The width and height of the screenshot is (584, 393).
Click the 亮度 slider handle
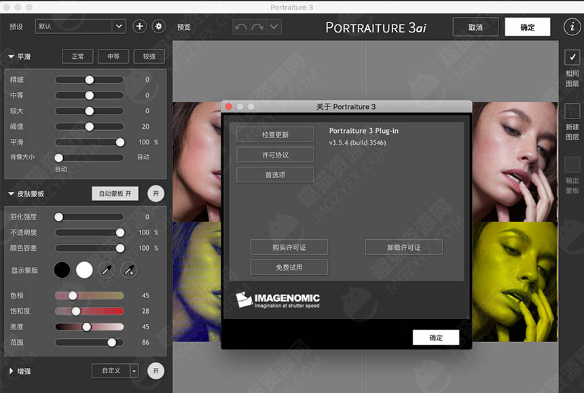(86, 327)
